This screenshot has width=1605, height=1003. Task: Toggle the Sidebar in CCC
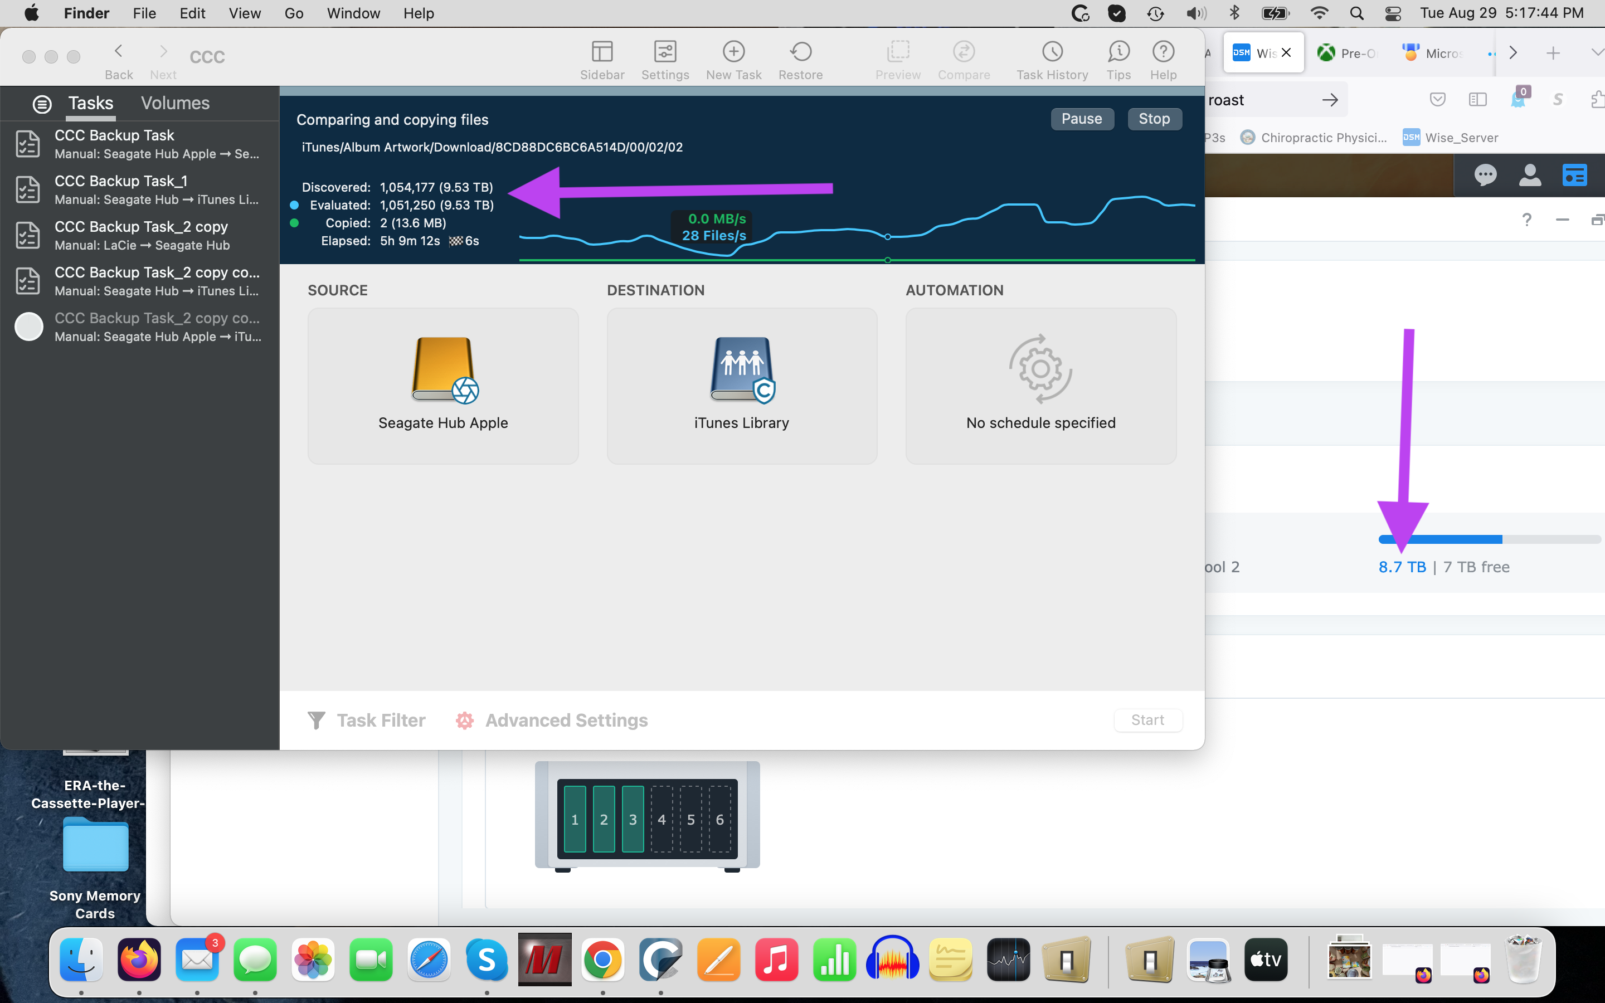pos(601,59)
